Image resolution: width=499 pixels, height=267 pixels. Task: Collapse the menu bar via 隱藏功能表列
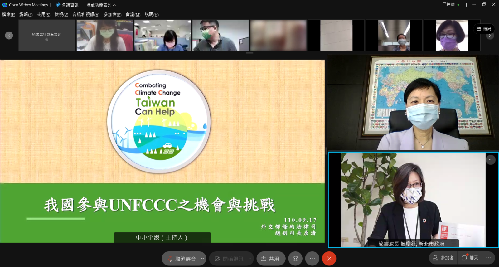click(x=101, y=5)
